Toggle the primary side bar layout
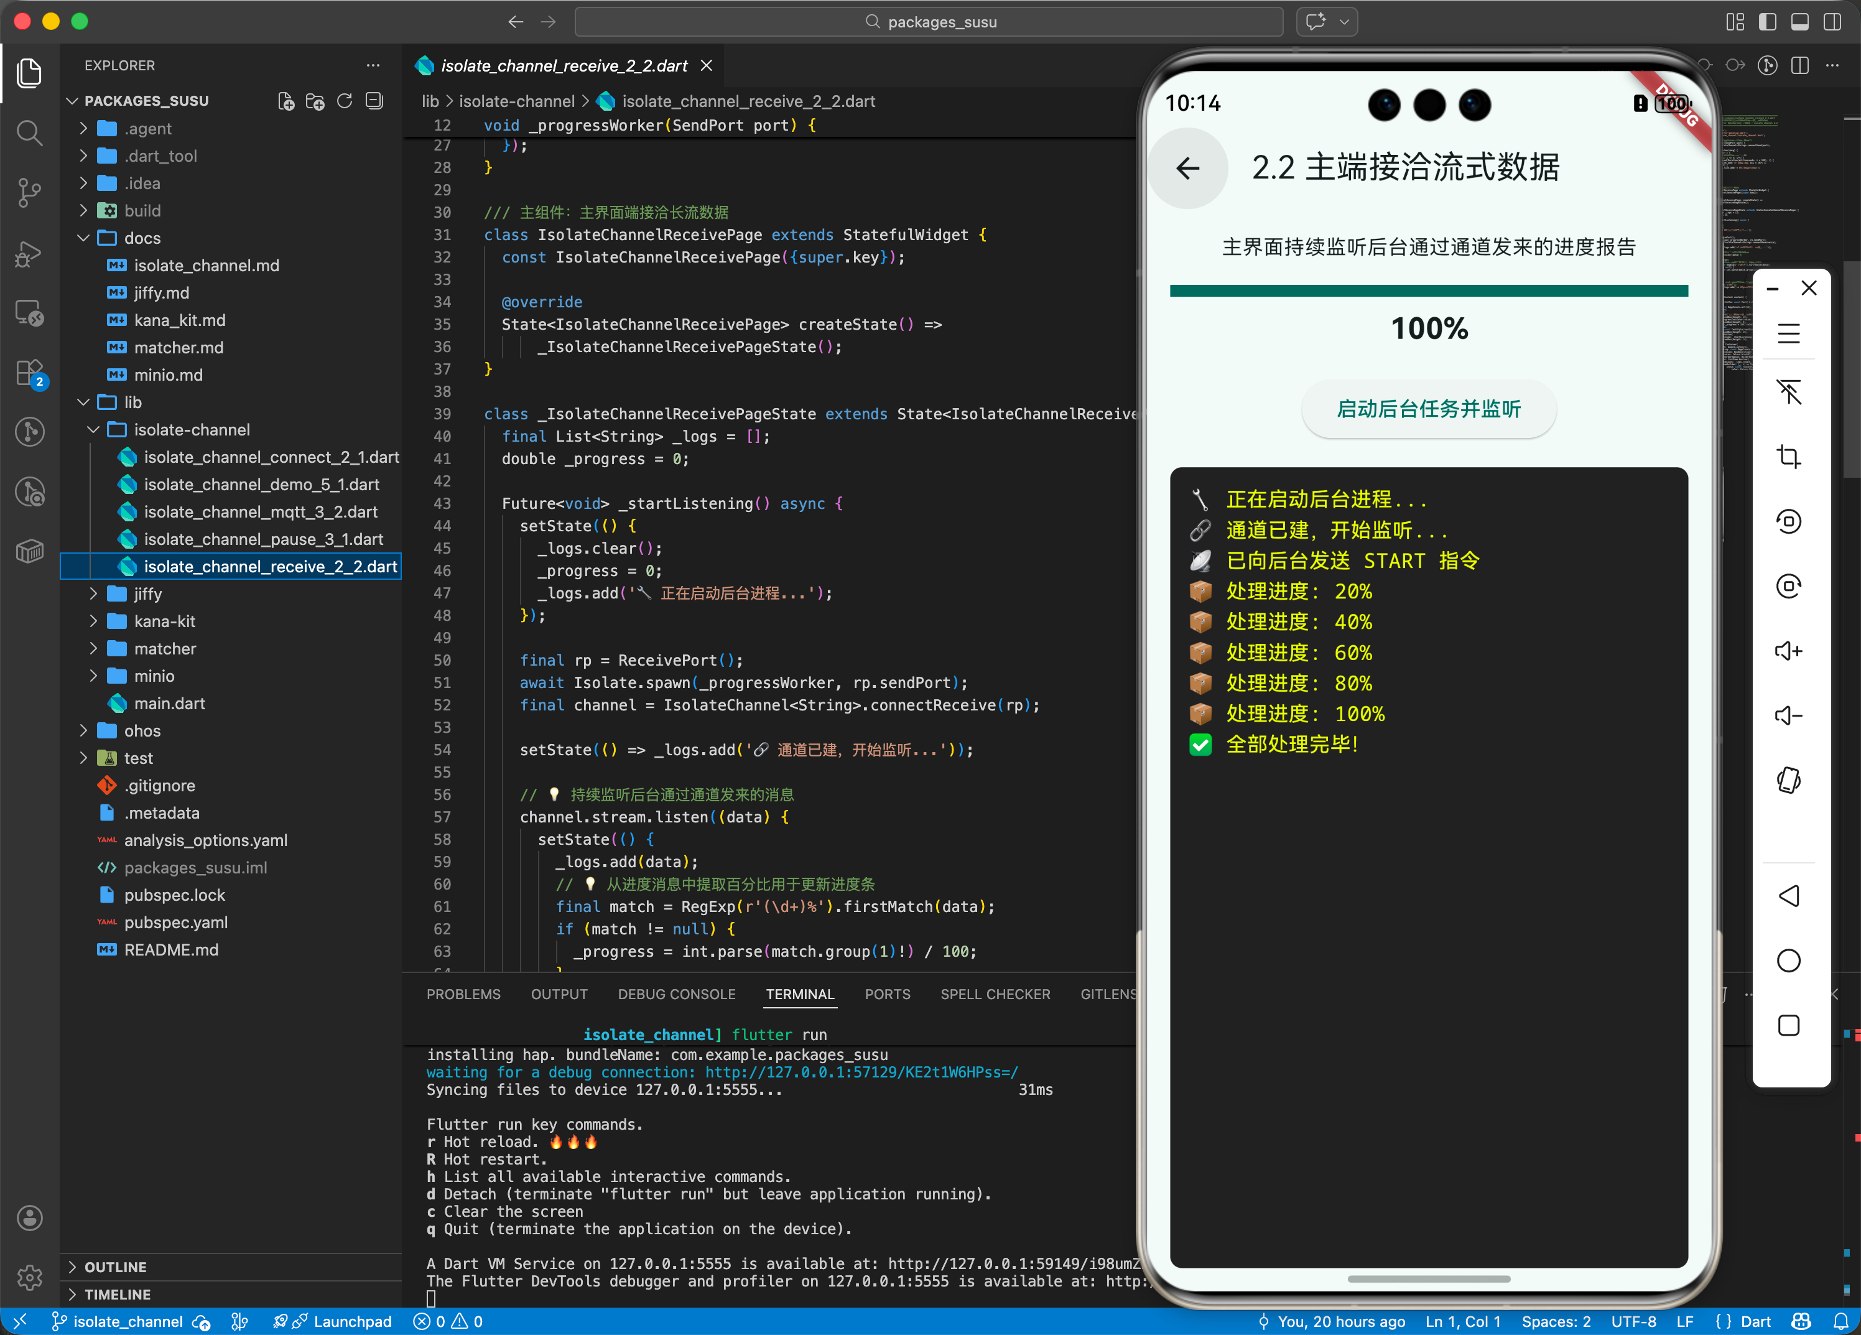 (x=1768, y=22)
